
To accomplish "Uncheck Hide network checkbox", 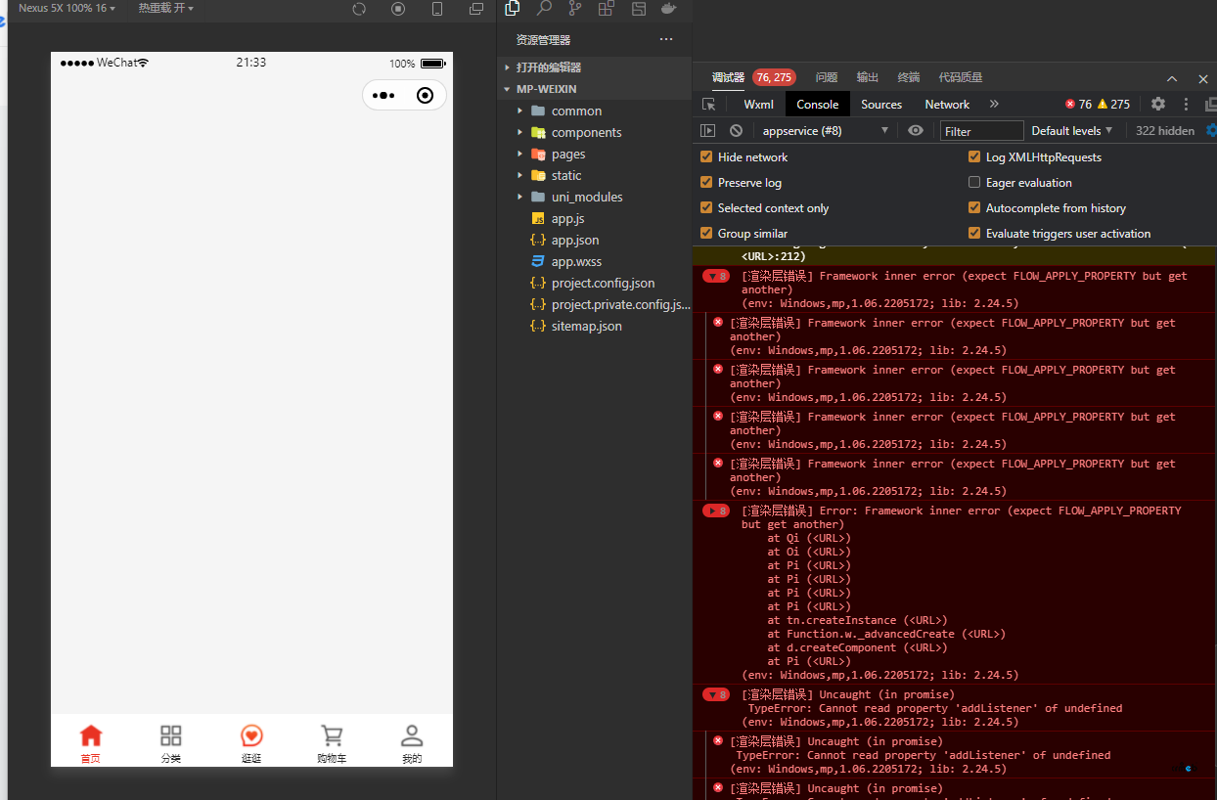I will [x=706, y=156].
